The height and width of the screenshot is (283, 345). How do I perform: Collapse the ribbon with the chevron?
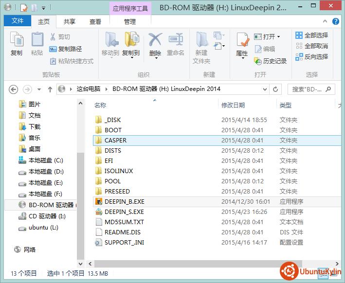(x=325, y=21)
